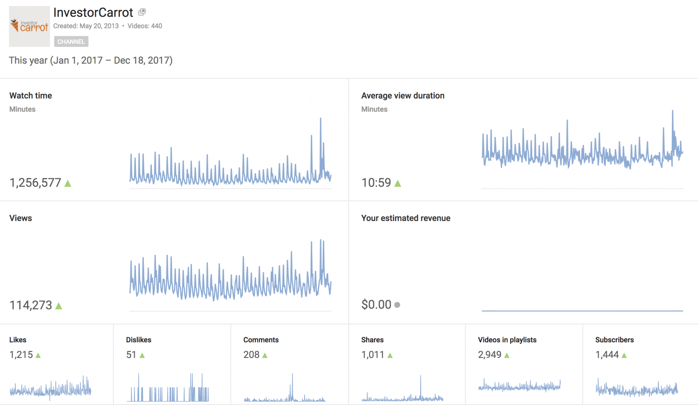The height and width of the screenshot is (409, 698).
Task: Click the Average view duration line chart
Action: 582,149
